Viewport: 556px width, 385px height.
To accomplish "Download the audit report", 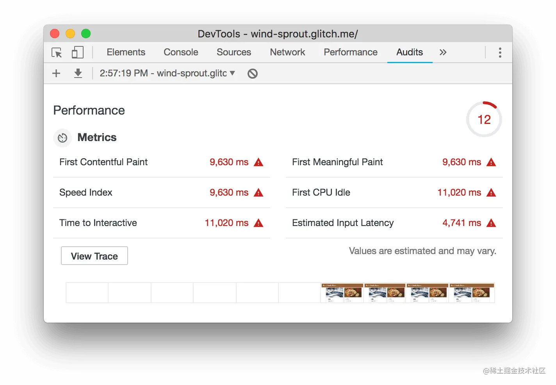I will click(x=78, y=73).
